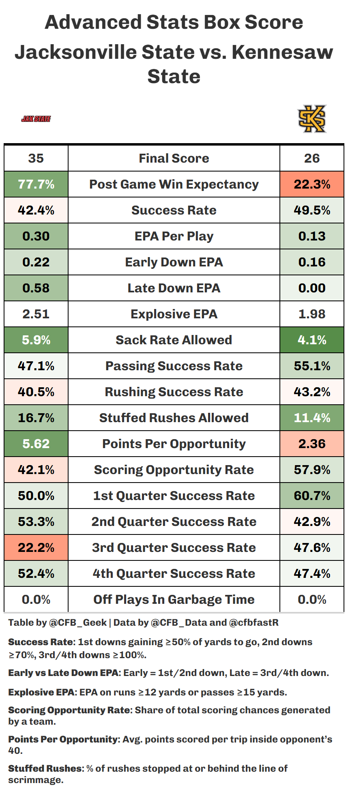Click the 22.2% 3rd Quarter cell
The image size is (348, 794).
[x=36, y=547]
